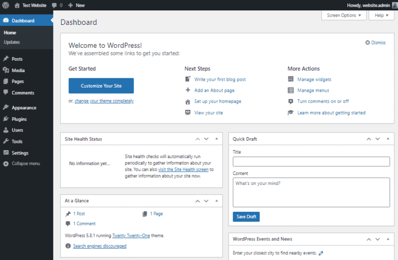The width and height of the screenshot is (398, 260).
Task: Click the comments bubble icon in admin bar
Action: pyautogui.click(x=54, y=5)
